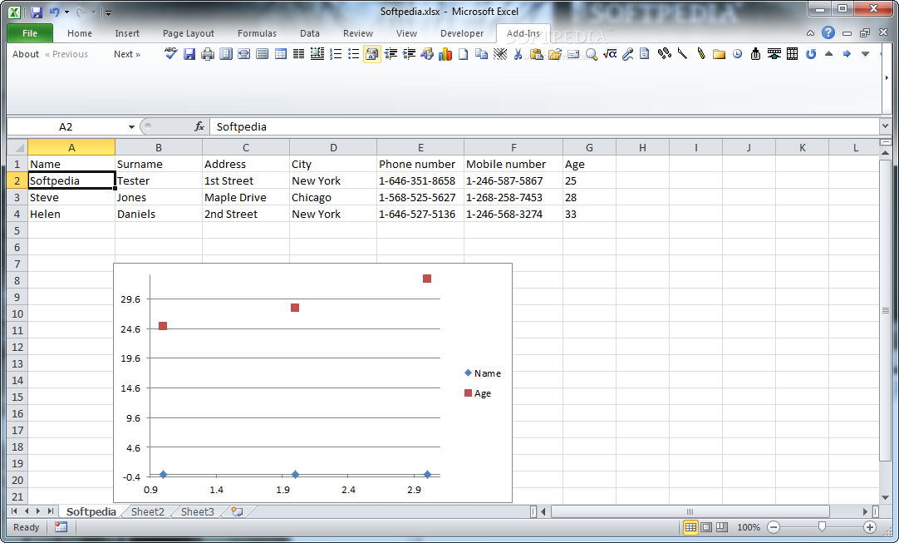Click the decrease indent icon
The width and height of the screenshot is (899, 543).
[x=391, y=54]
